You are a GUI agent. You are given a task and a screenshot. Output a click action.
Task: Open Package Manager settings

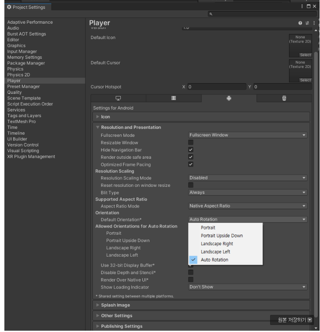click(x=26, y=63)
